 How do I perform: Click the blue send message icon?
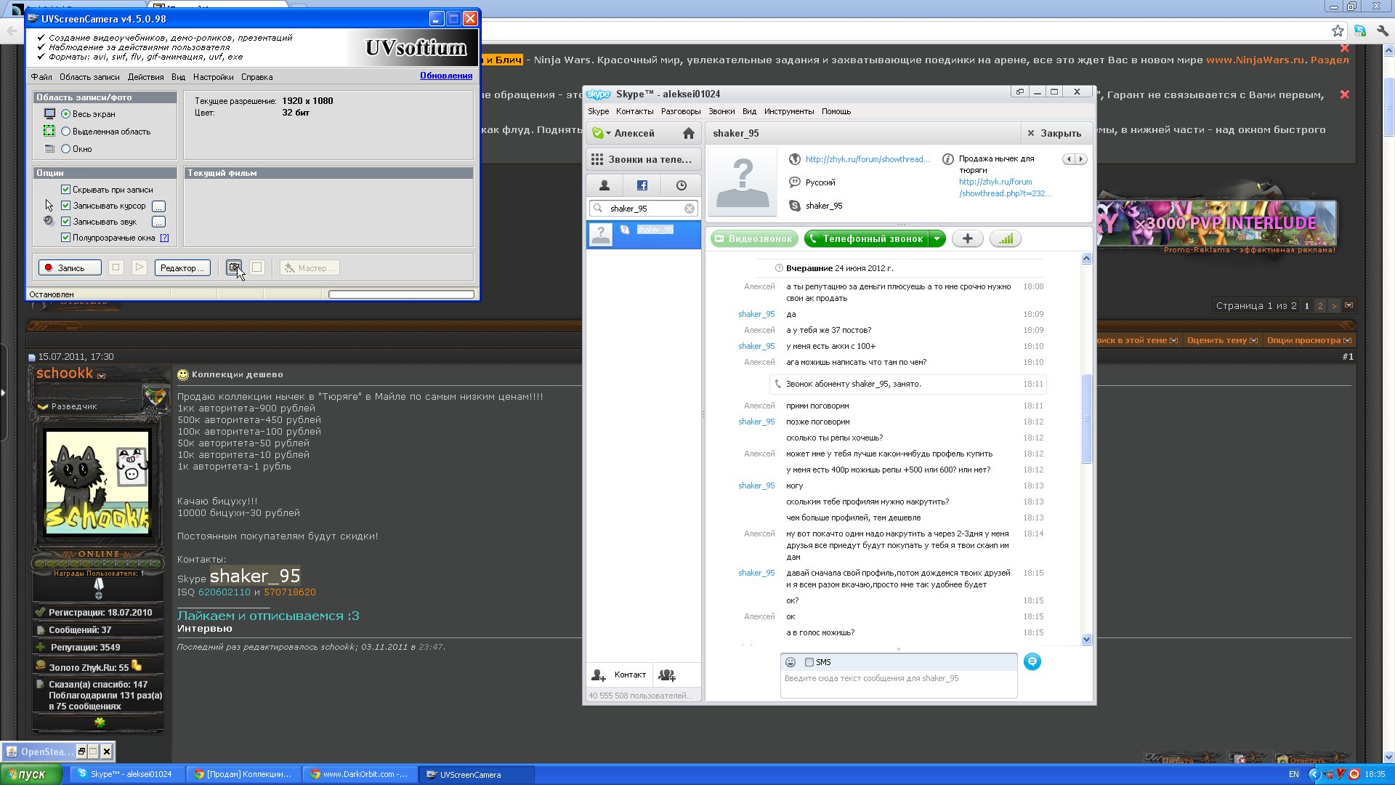coord(1032,661)
